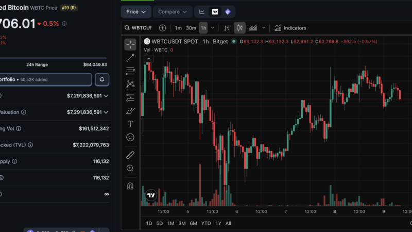Expand the time interval dropdown arrow

pos(213,28)
